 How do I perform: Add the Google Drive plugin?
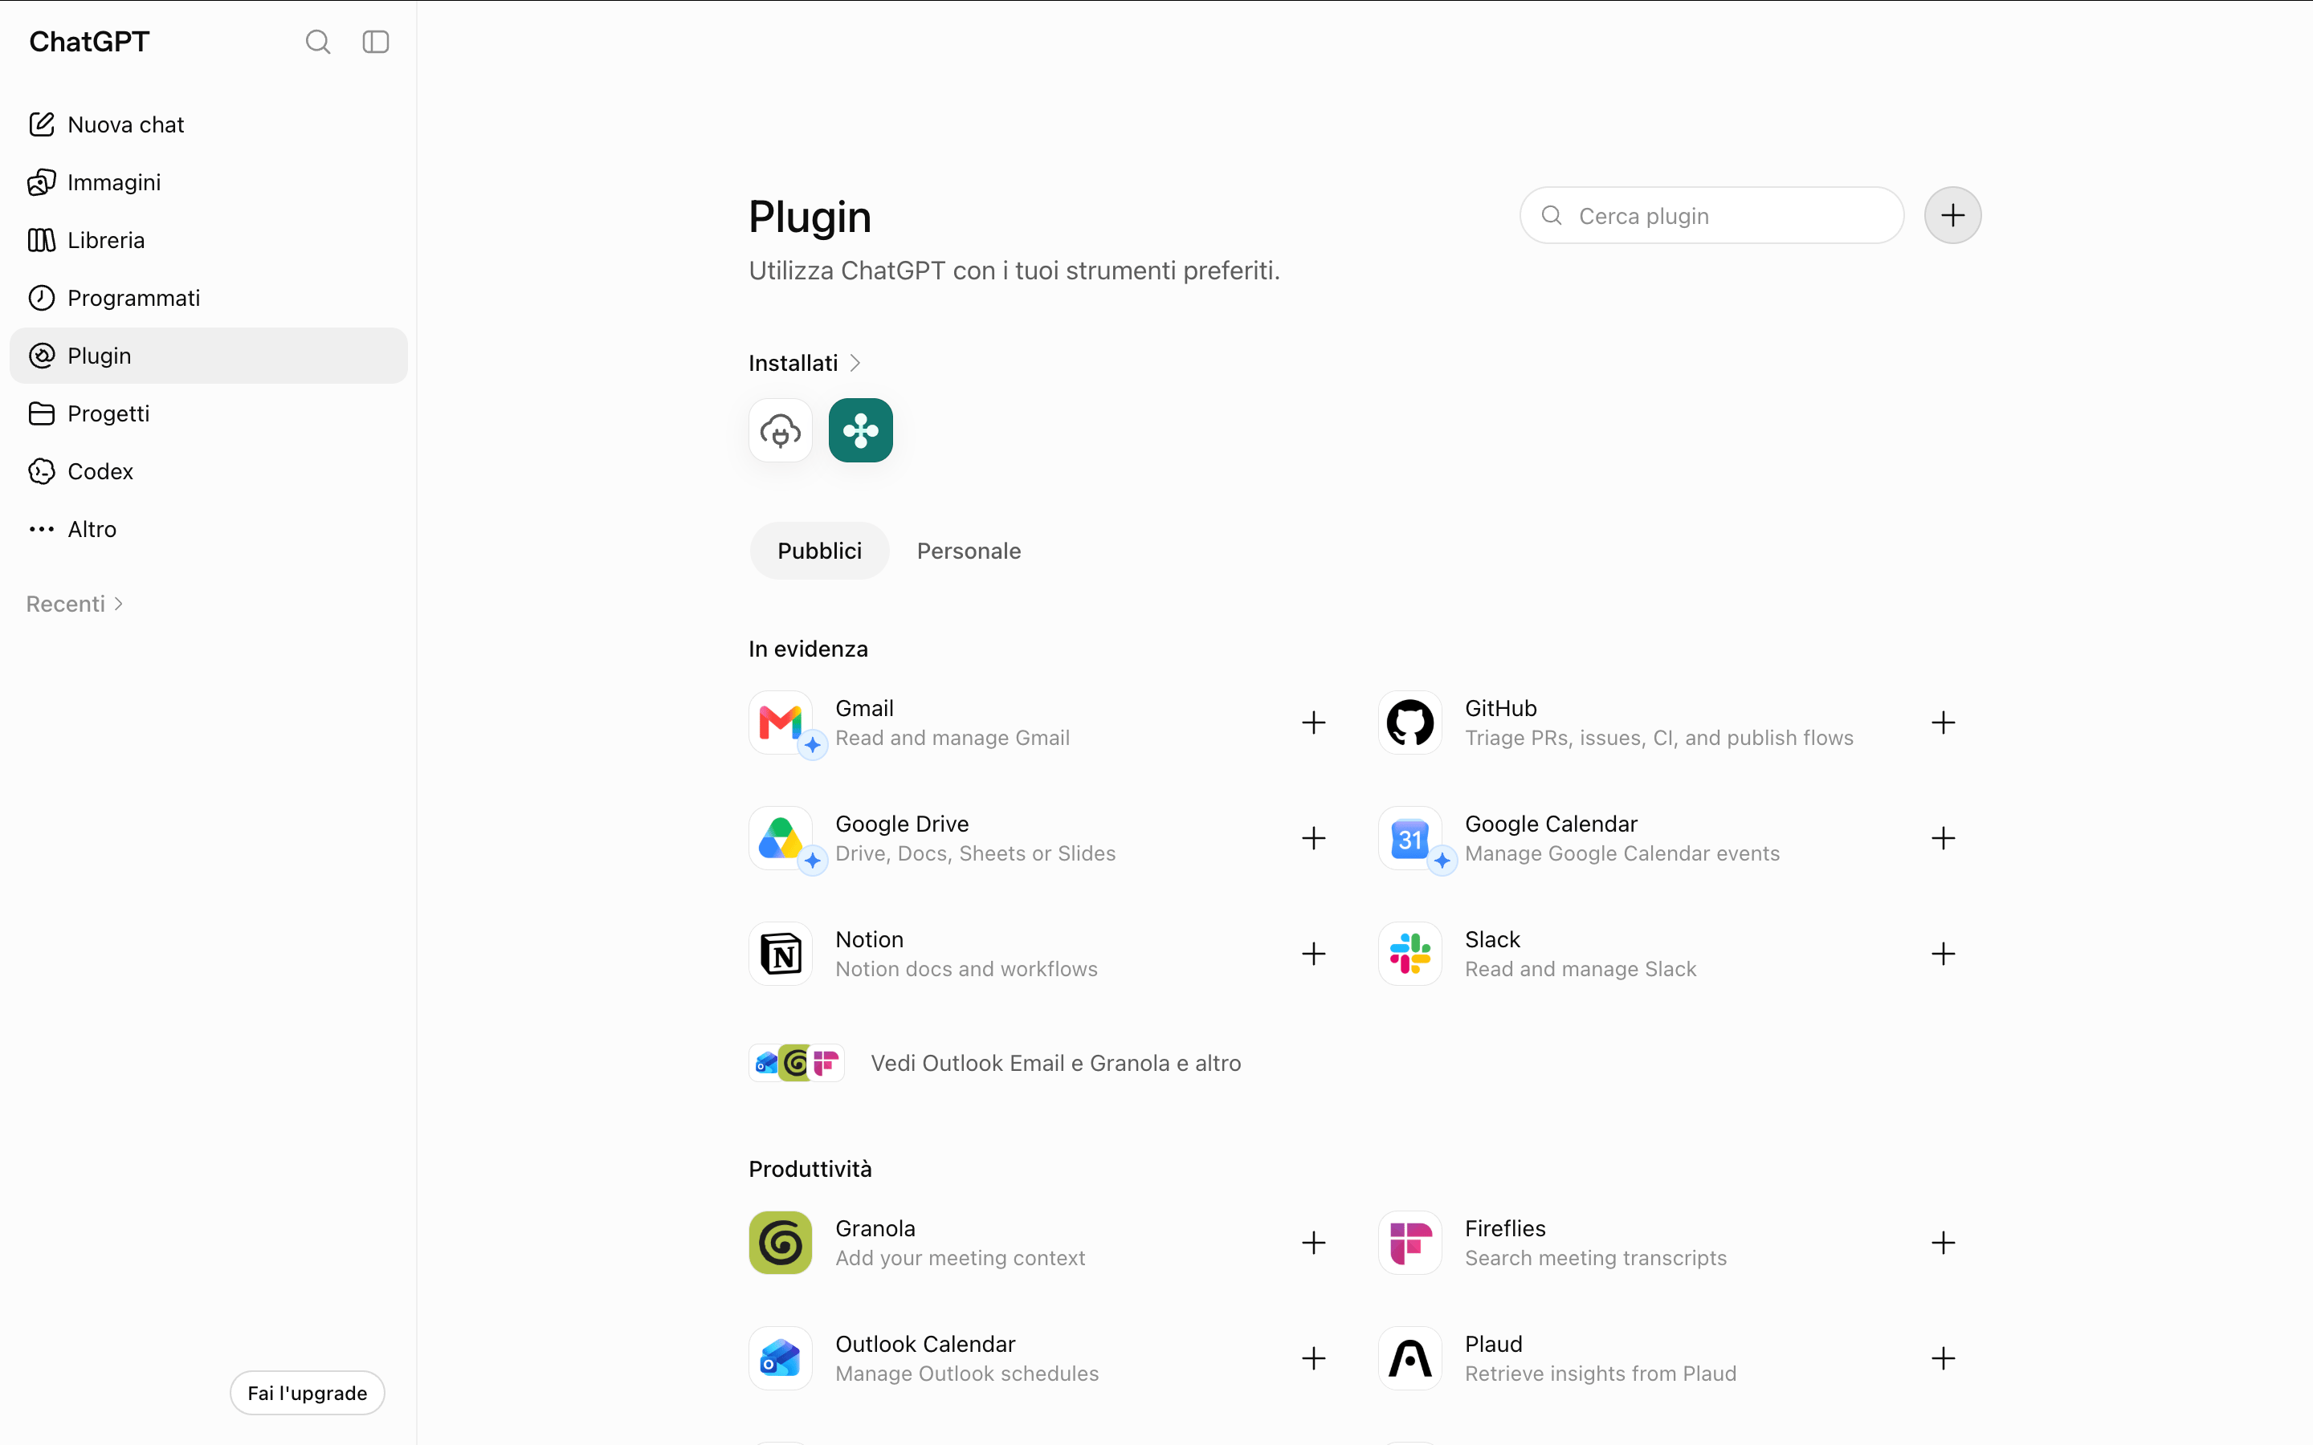1314,838
